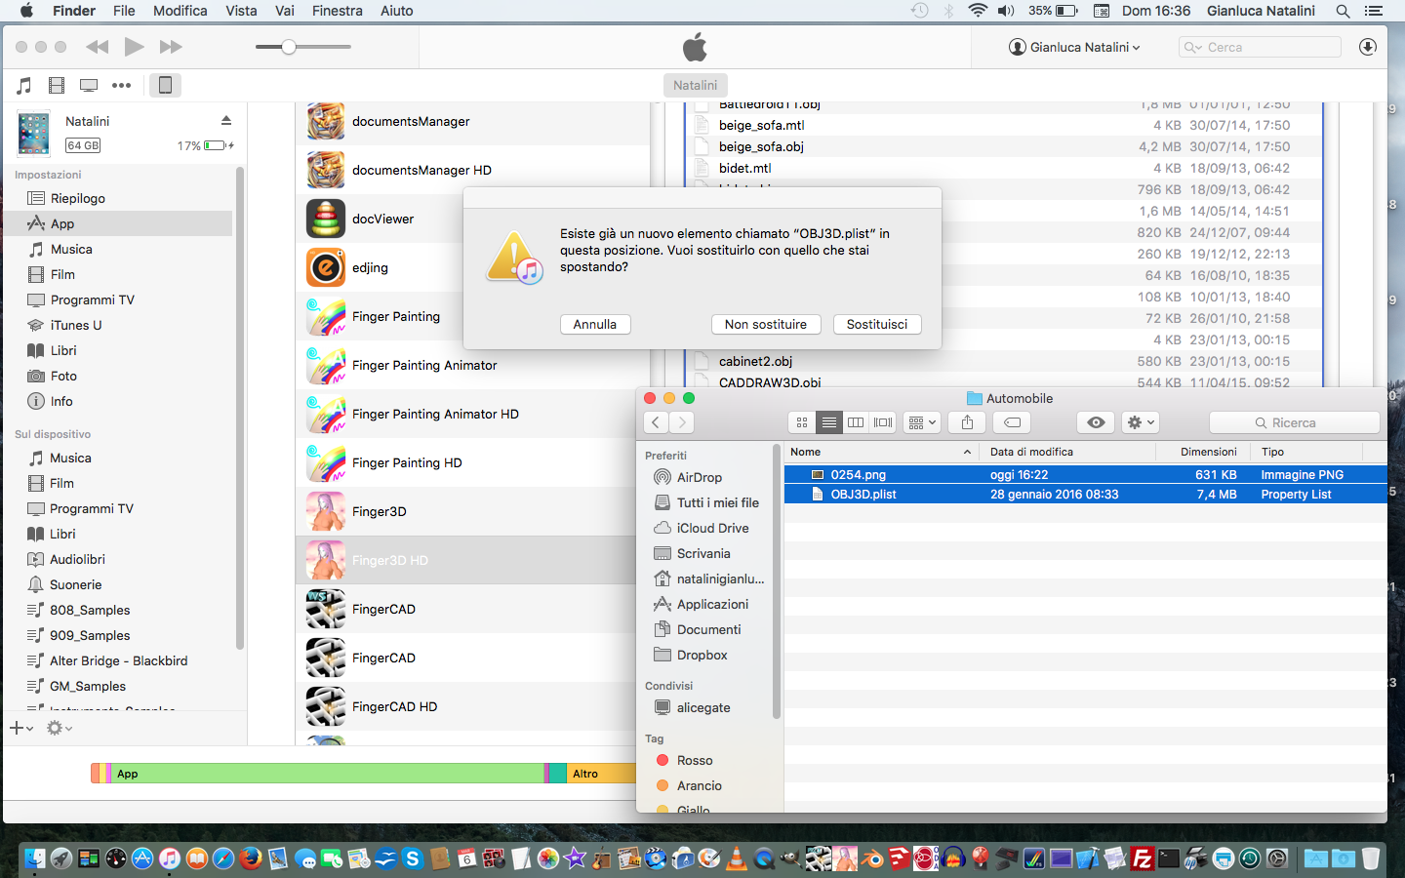Screen dimensions: 1405x878
Task: Click the iTunes fast forward button
Action: [171, 47]
